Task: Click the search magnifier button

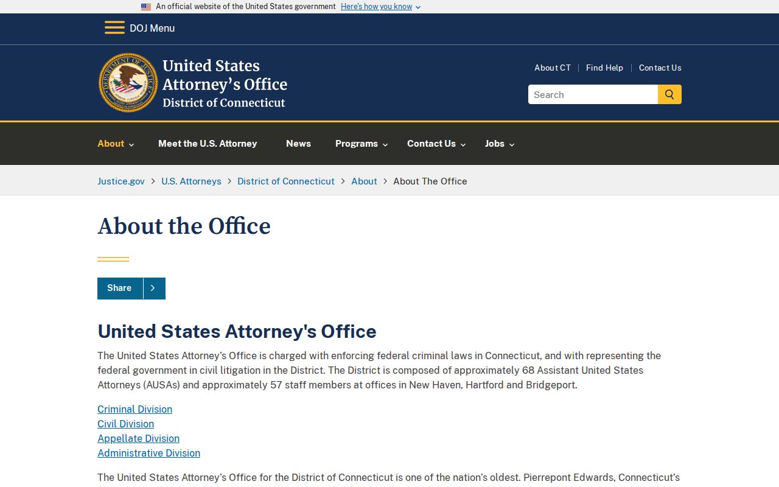Action: click(x=669, y=94)
